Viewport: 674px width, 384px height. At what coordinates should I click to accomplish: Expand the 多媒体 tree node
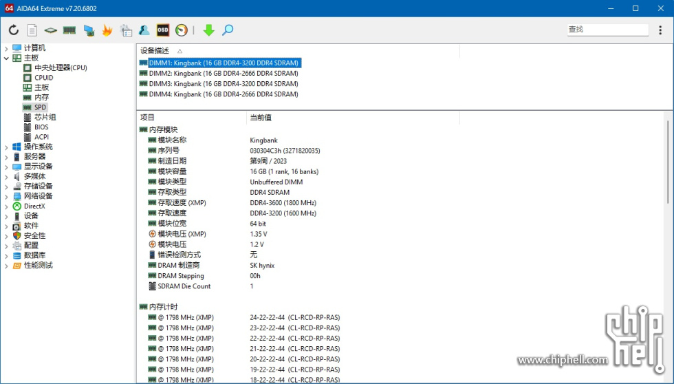click(6, 177)
